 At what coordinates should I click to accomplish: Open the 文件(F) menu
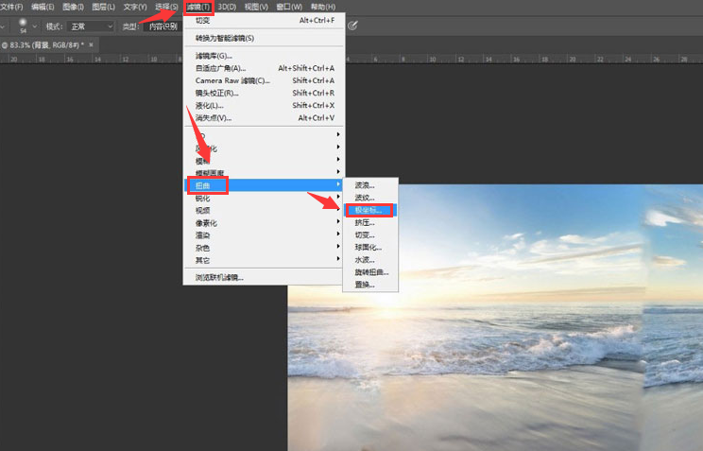tap(11, 7)
